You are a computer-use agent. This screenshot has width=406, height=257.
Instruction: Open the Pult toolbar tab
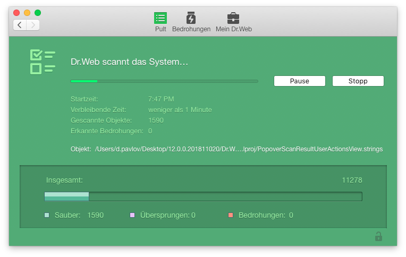click(160, 22)
